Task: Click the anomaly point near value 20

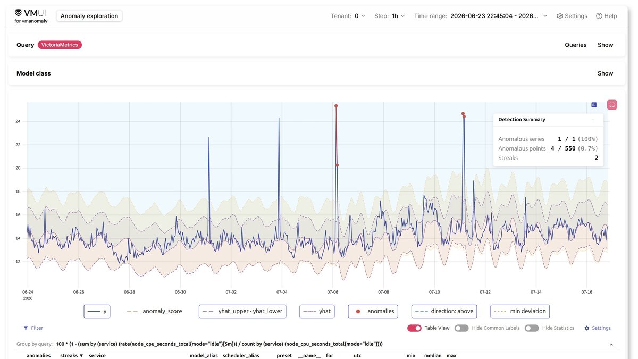Action: click(x=337, y=165)
